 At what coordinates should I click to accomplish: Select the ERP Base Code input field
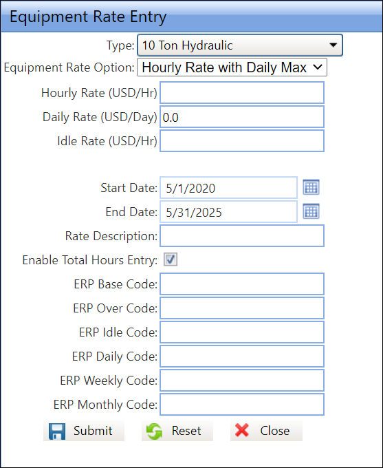coord(242,284)
